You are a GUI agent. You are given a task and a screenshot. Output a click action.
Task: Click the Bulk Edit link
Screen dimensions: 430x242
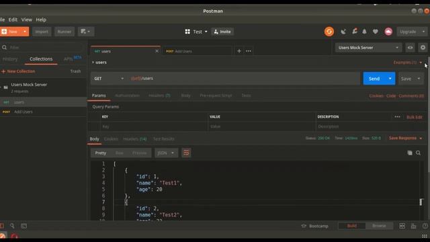click(x=415, y=117)
